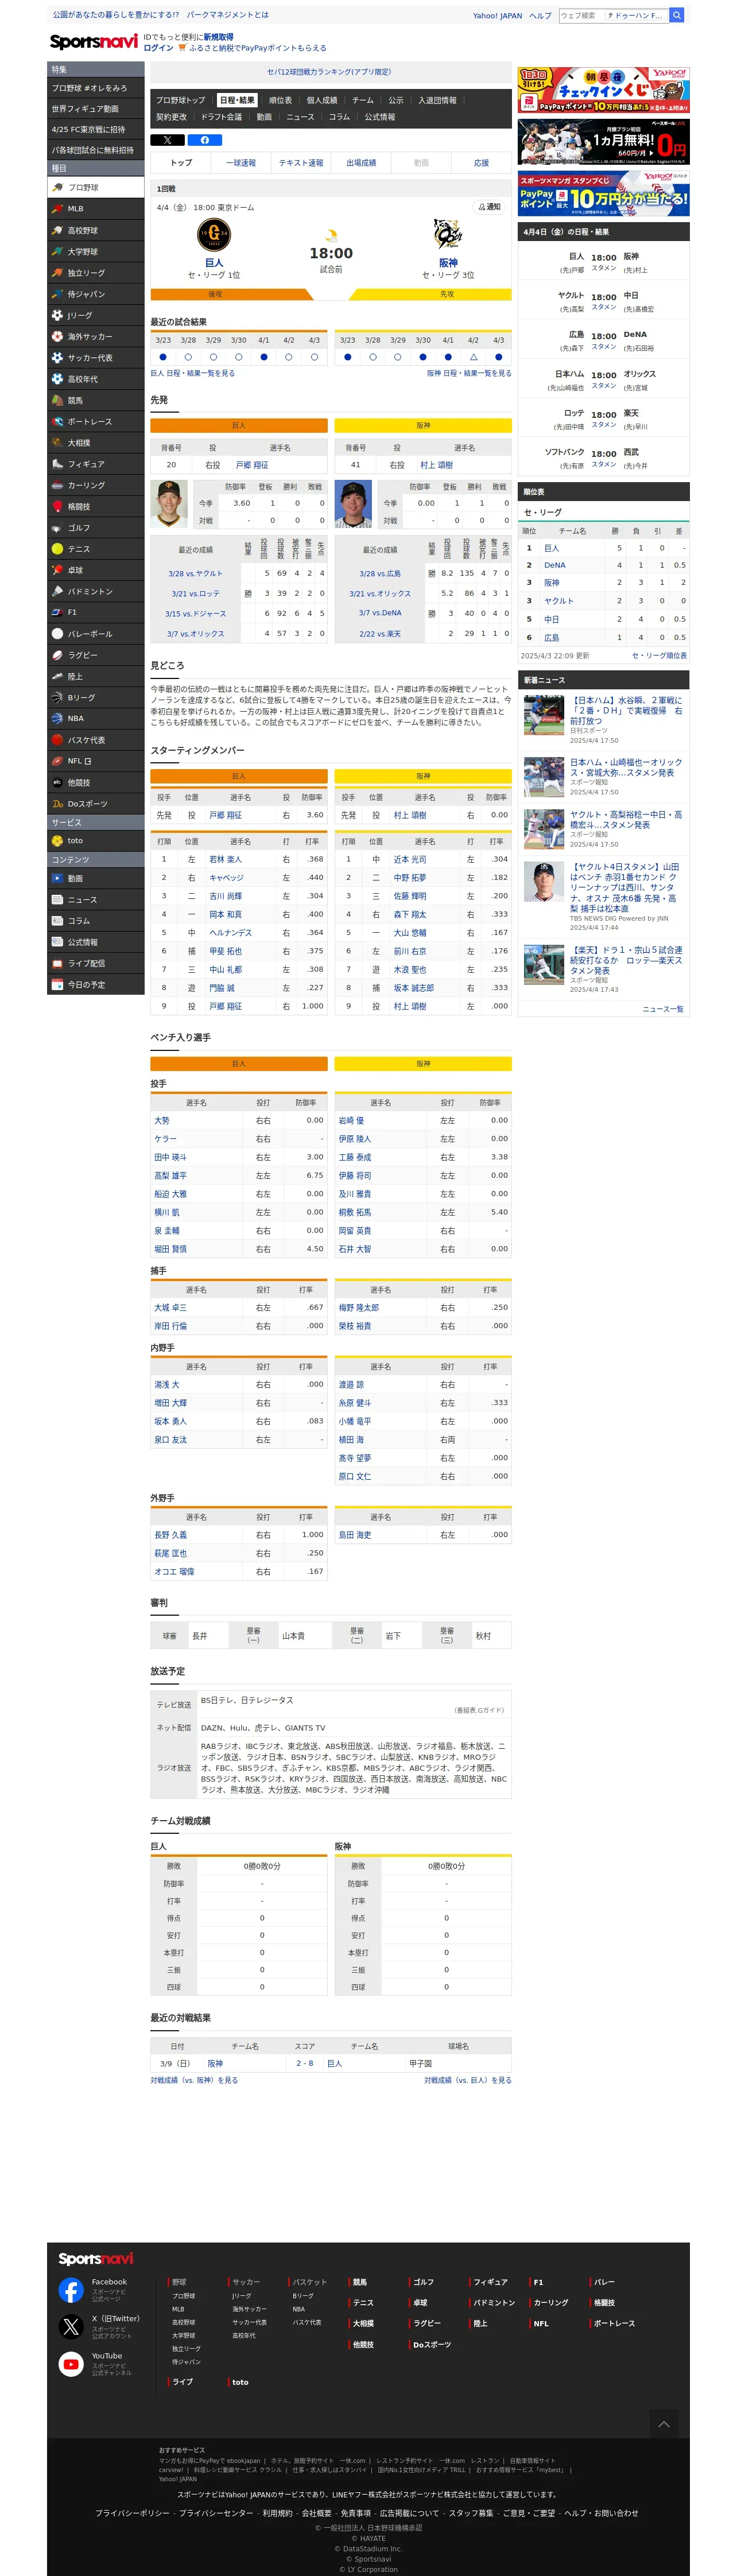
Task: Select the F1 icon in the sidebar
Action: 58,612
